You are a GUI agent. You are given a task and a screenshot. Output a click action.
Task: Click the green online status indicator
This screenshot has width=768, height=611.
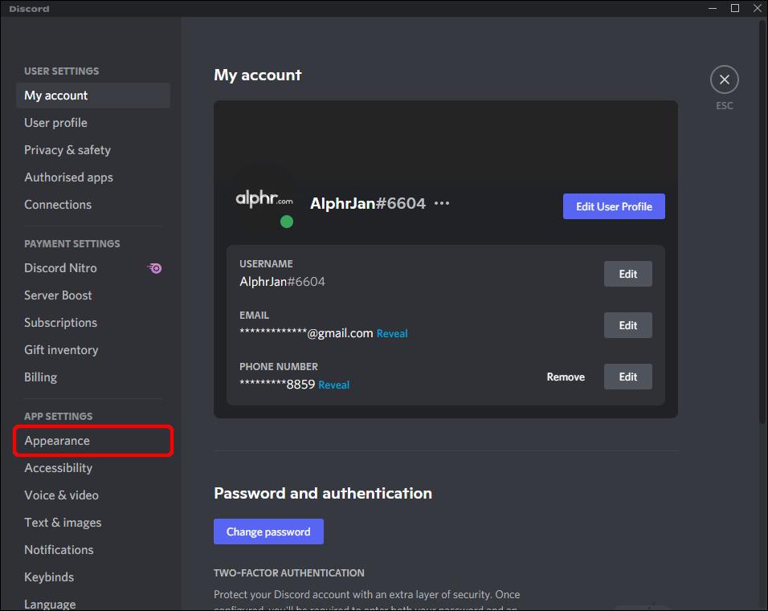[x=286, y=222]
